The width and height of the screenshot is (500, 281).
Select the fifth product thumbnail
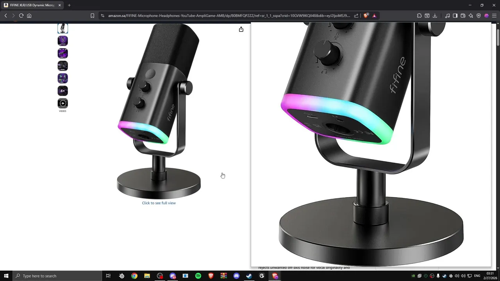[x=62, y=78]
